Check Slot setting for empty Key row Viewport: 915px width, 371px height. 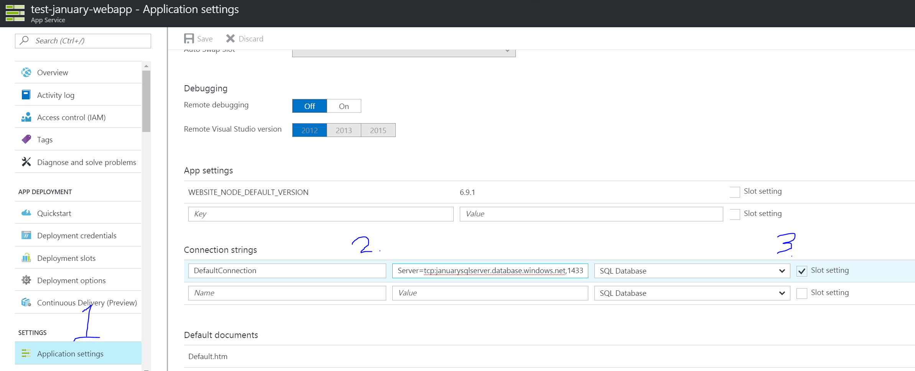(x=735, y=214)
